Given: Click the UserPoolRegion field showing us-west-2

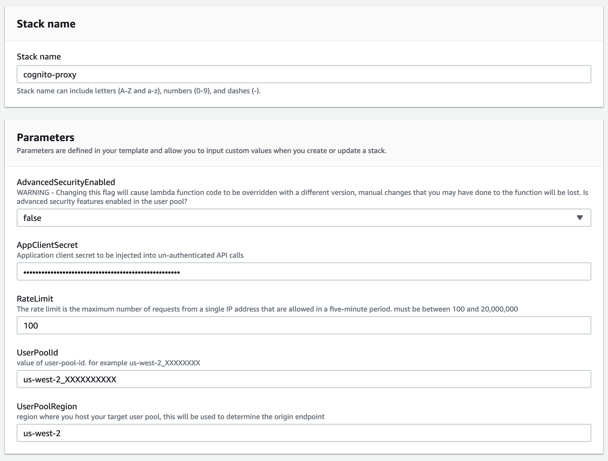Looking at the screenshot, I should (304, 433).
